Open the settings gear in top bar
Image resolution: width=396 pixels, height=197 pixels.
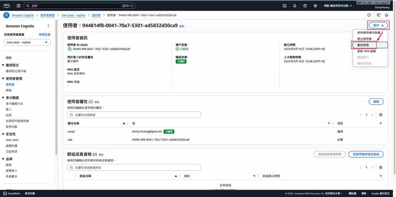pyautogui.click(x=315, y=5)
